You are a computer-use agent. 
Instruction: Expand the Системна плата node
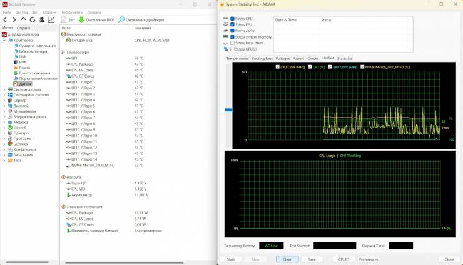pos(4,89)
